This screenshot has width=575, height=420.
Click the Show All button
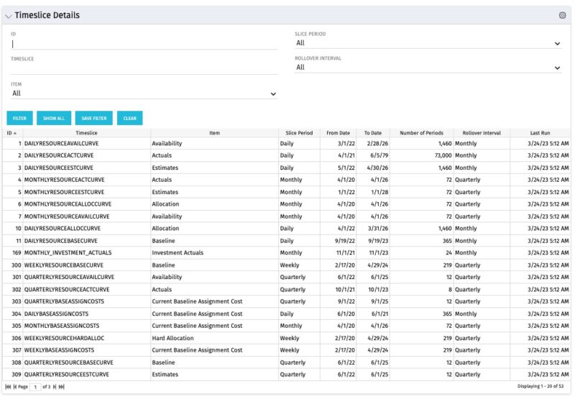53,118
